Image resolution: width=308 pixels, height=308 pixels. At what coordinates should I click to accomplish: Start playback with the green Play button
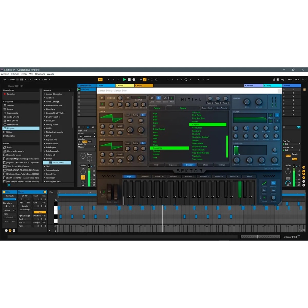pyautogui.click(x=124, y=79)
